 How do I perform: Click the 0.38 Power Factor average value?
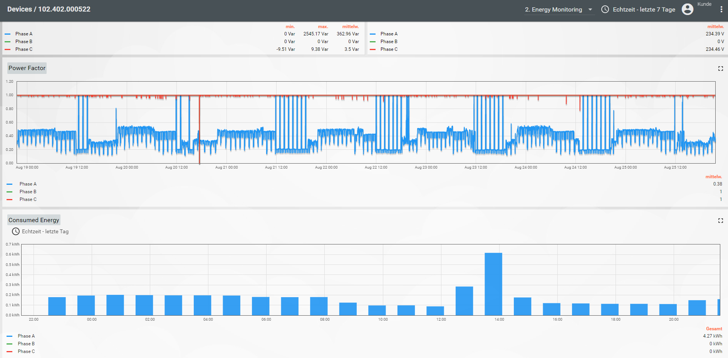point(718,184)
